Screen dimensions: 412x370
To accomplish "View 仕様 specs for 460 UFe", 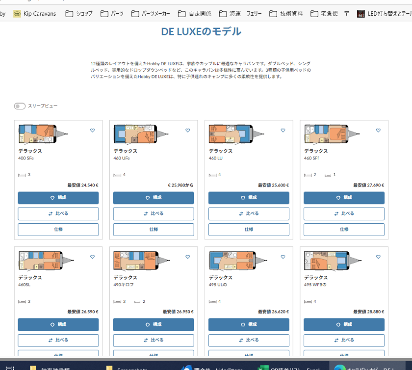I will pyautogui.click(x=154, y=230).
